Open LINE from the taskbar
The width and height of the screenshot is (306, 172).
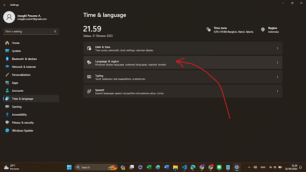[219, 167]
